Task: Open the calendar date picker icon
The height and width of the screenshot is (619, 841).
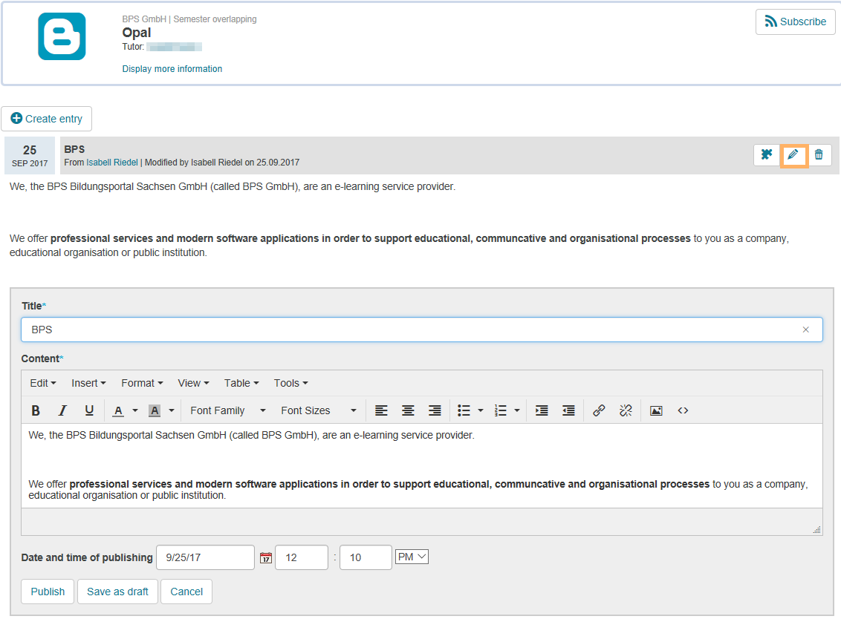Action: click(x=265, y=558)
